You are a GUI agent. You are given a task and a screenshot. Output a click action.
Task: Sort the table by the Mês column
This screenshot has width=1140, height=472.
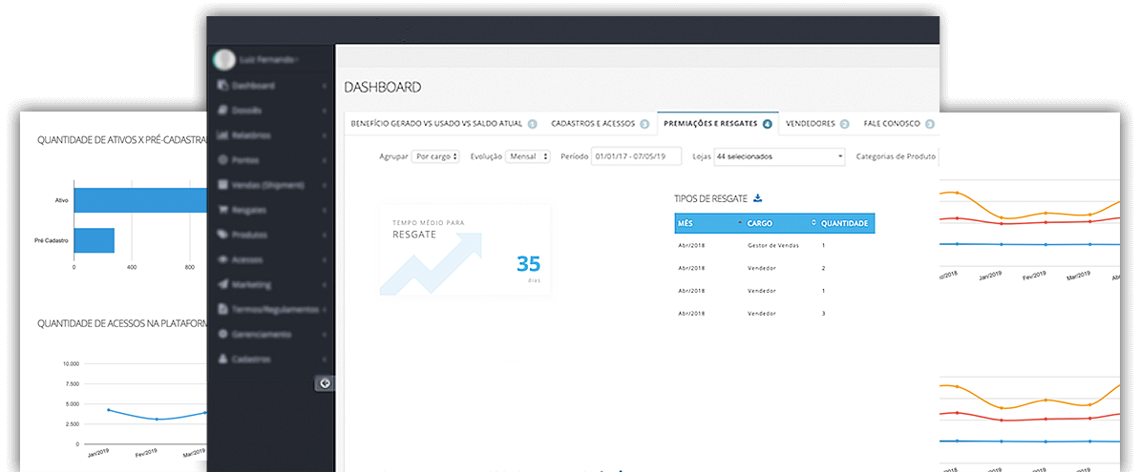tap(706, 223)
